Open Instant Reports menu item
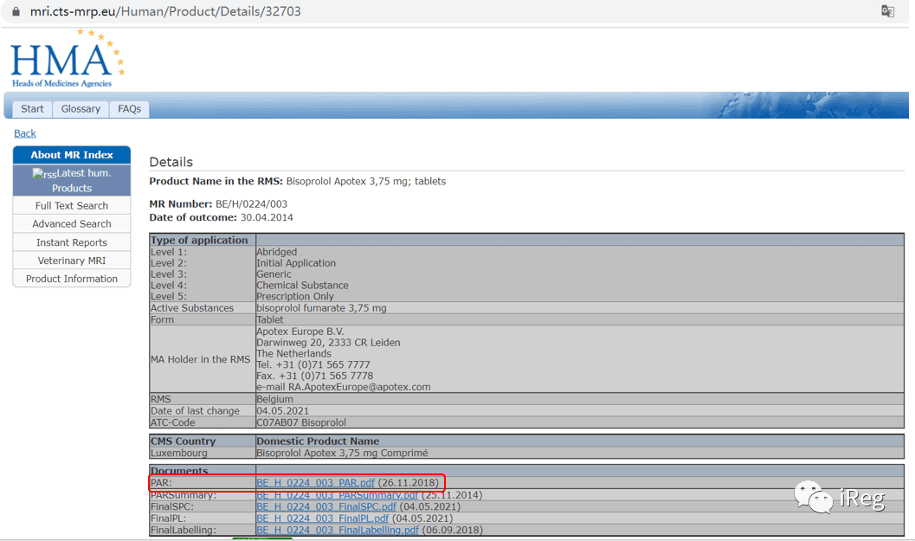Image resolution: width=915 pixels, height=541 pixels. 72,242
